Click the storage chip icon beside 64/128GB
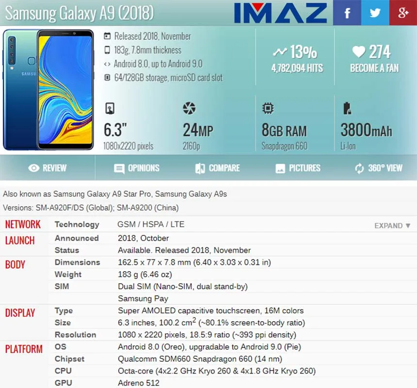Viewport: 417px width, 388px height. (107, 78)
